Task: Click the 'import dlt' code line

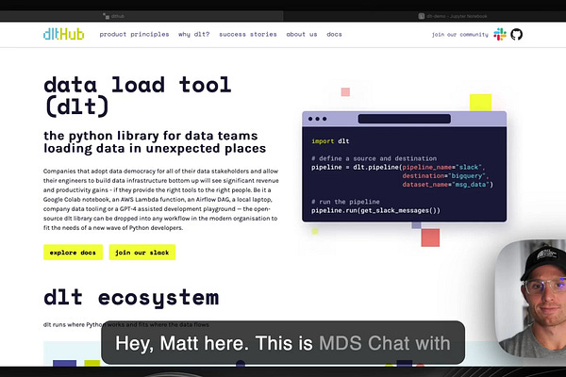Action: [x=330, y=141]
